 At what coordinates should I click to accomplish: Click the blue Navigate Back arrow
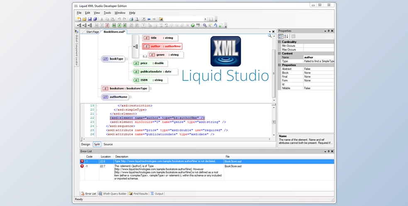(149, 19)
